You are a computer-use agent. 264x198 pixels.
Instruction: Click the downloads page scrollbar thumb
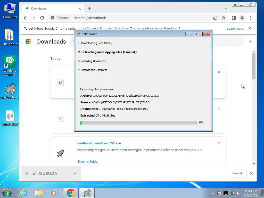click(x=254, y=66)
